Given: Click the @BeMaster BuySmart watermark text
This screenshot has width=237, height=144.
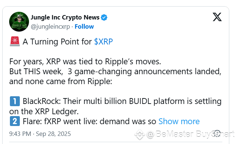Looking at the screenshot, I should point(190,134).
